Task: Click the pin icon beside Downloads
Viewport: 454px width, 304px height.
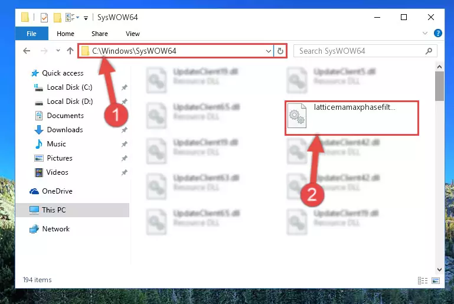Action: (124, 130)
